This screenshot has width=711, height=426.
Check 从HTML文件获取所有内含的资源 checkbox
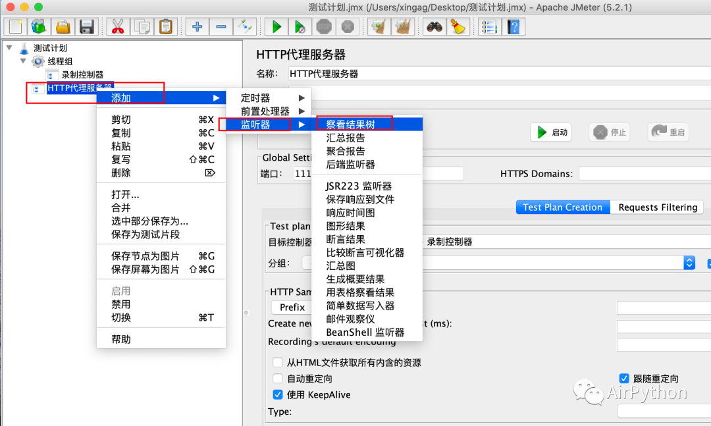(278, 363)
